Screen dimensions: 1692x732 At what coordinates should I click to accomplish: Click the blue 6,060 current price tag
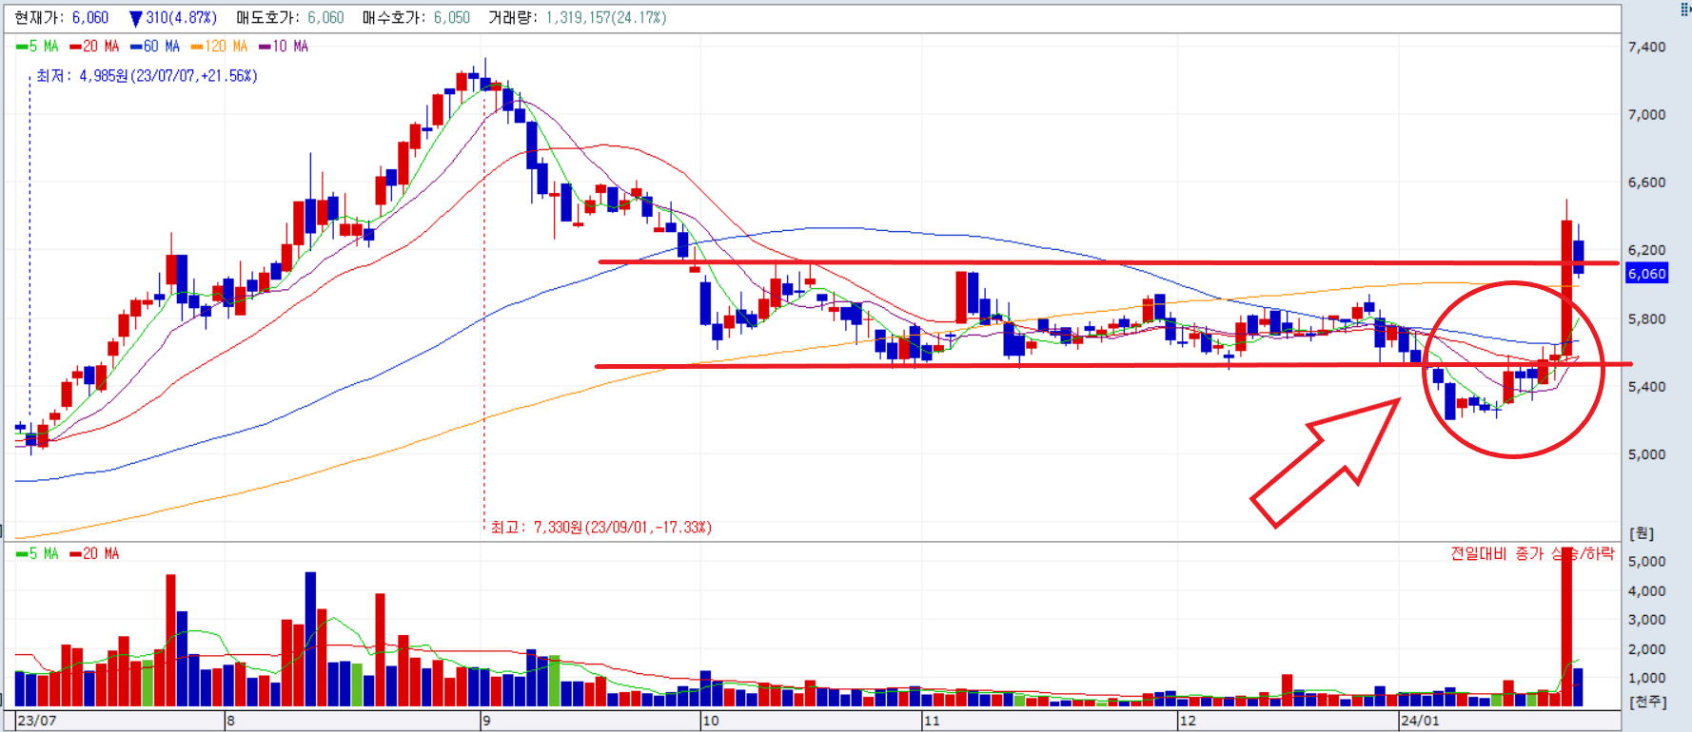(1646, 274)
